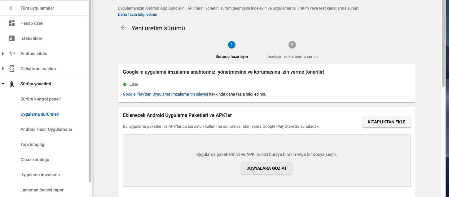Select the Android vitals pulse icon
This screenshot has height=197, width=449.
tap(12, 54)
